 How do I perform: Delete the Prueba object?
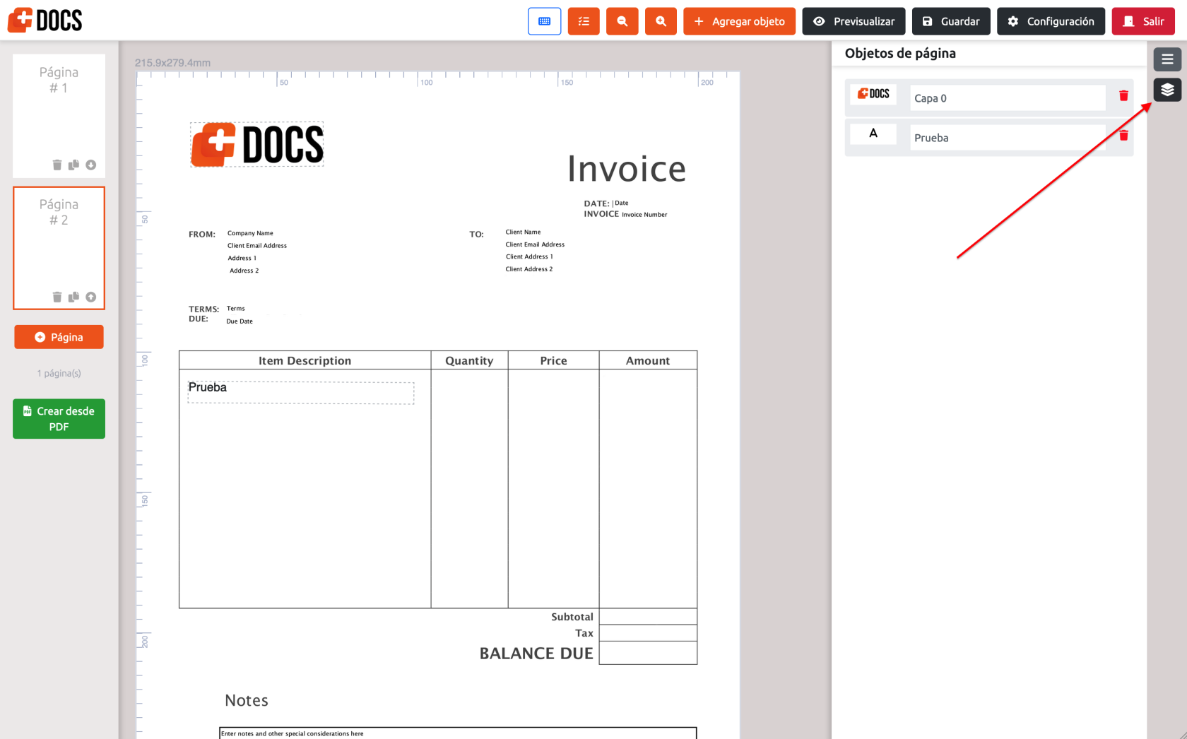(x=1123, y=136)
